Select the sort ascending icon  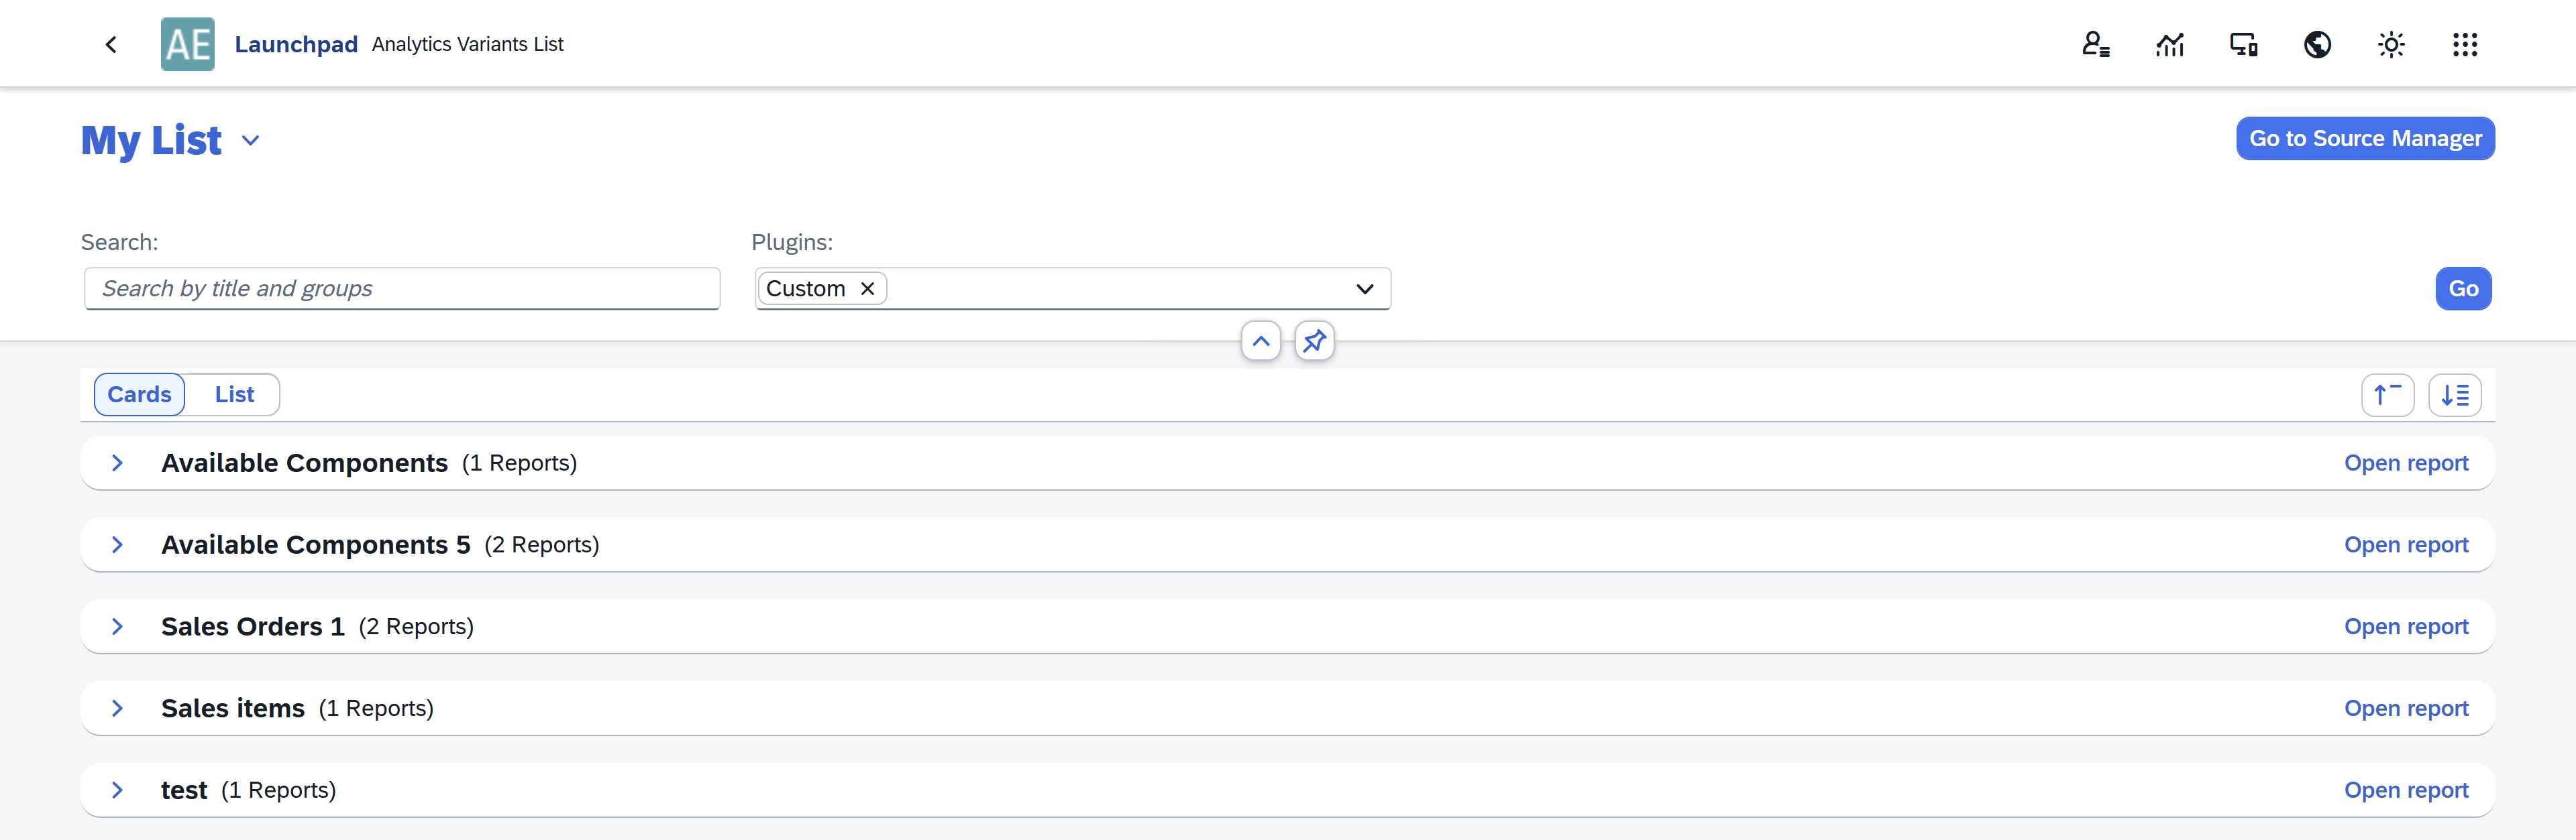[2387, 395]
